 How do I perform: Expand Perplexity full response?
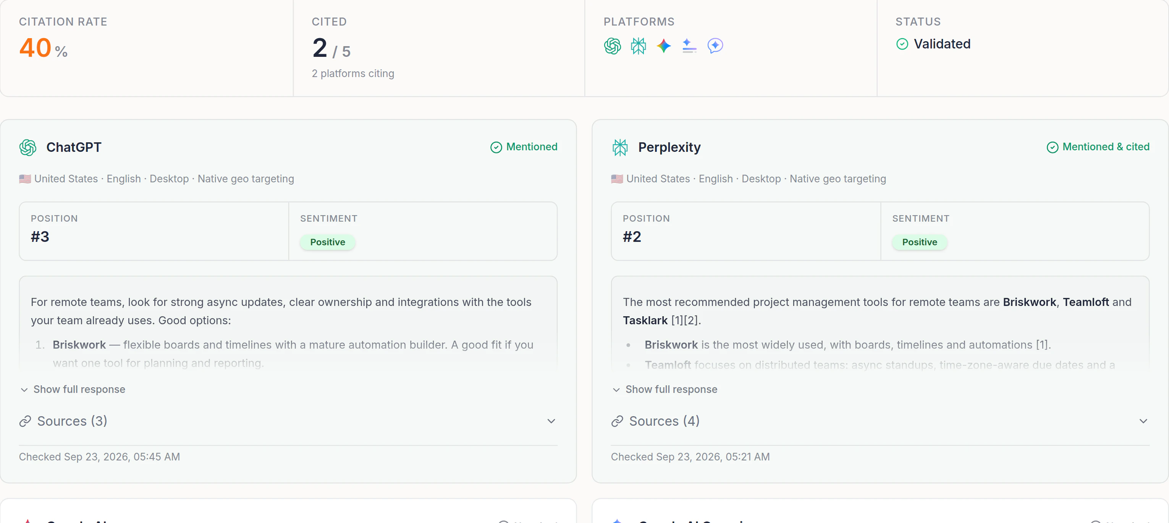coord(665,389)
